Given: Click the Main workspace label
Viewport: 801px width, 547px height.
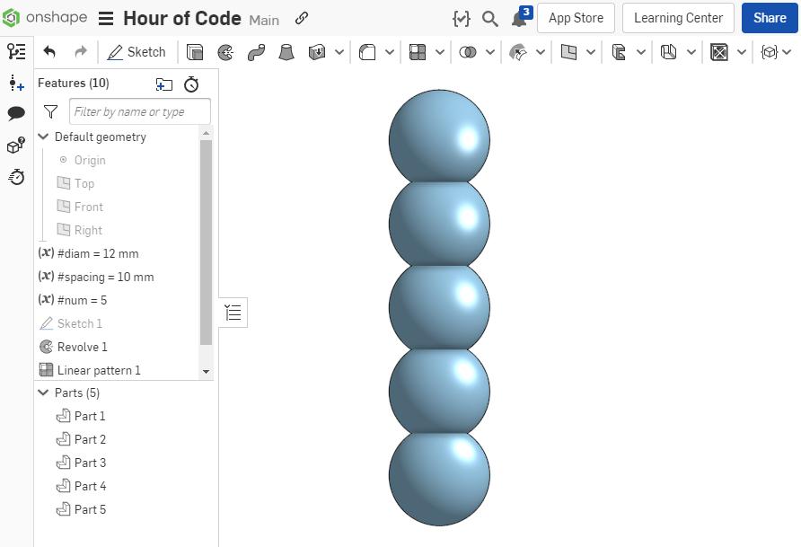Looking at the screenshot, I should pyautogui.click(x=264, y=20).
